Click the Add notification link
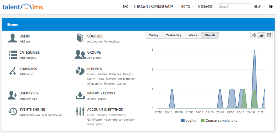Image resolution: width=276 pixels, height=133 pixels. point(30,115)
